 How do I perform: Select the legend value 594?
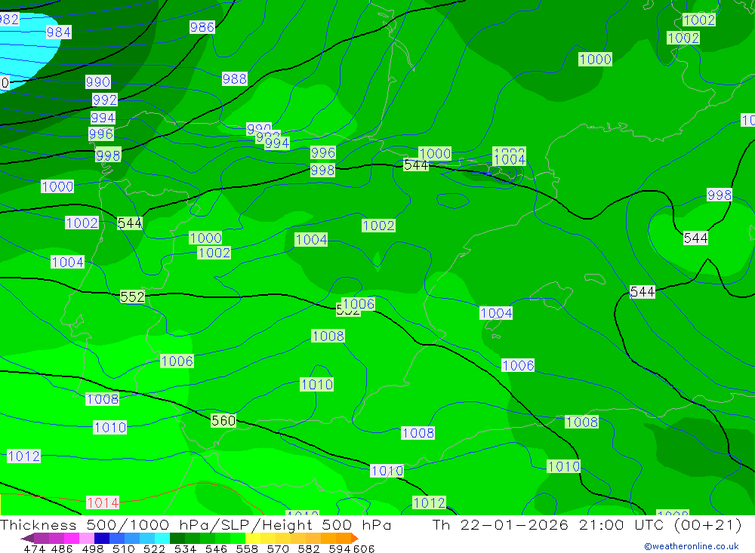[340, 548]
